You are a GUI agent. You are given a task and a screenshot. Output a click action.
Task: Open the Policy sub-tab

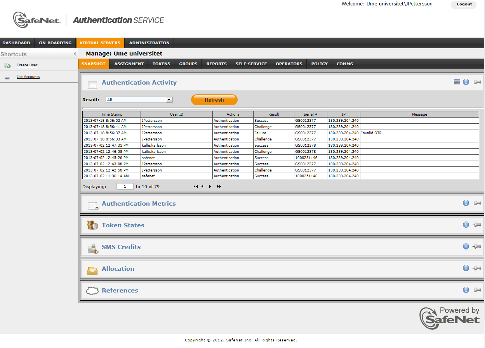tap(320, 64)
